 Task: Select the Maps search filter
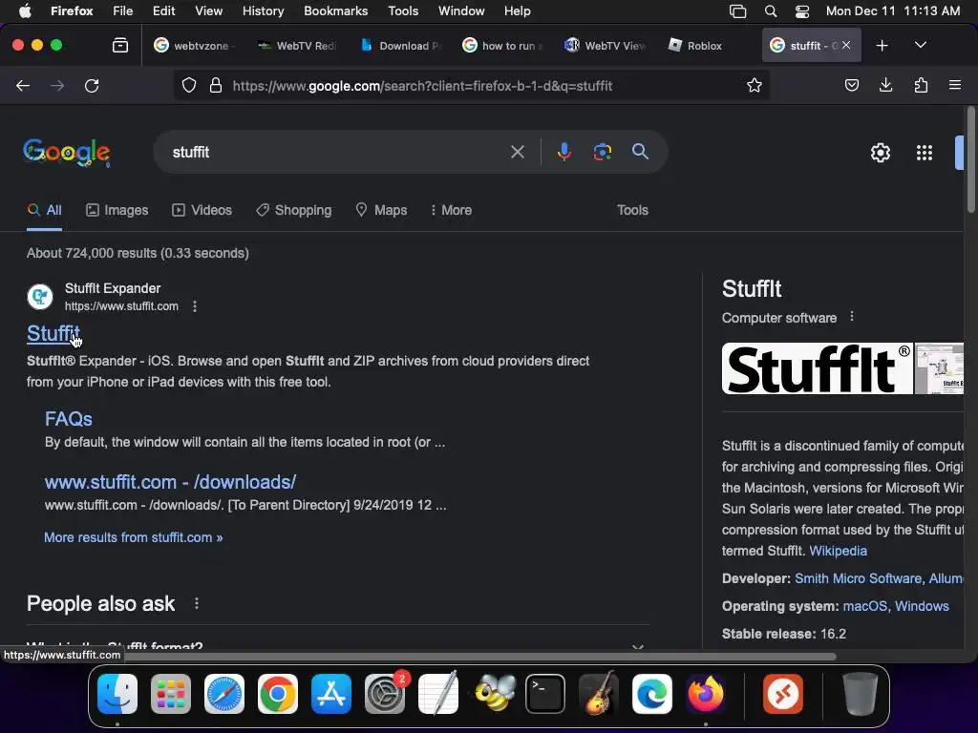[x=381, y=210]
